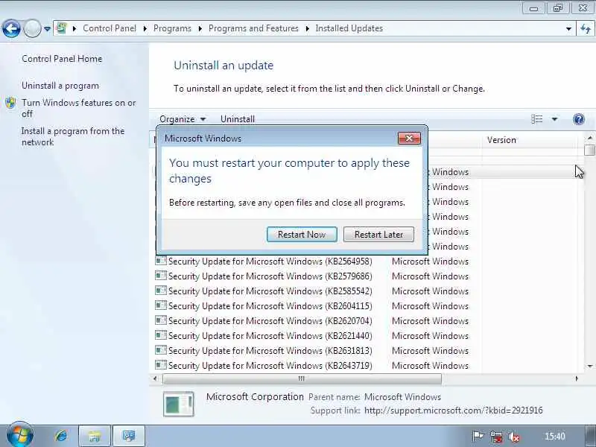Select Control Panel in the breadcrumb

pyautogui.click(x=110, y=28)
